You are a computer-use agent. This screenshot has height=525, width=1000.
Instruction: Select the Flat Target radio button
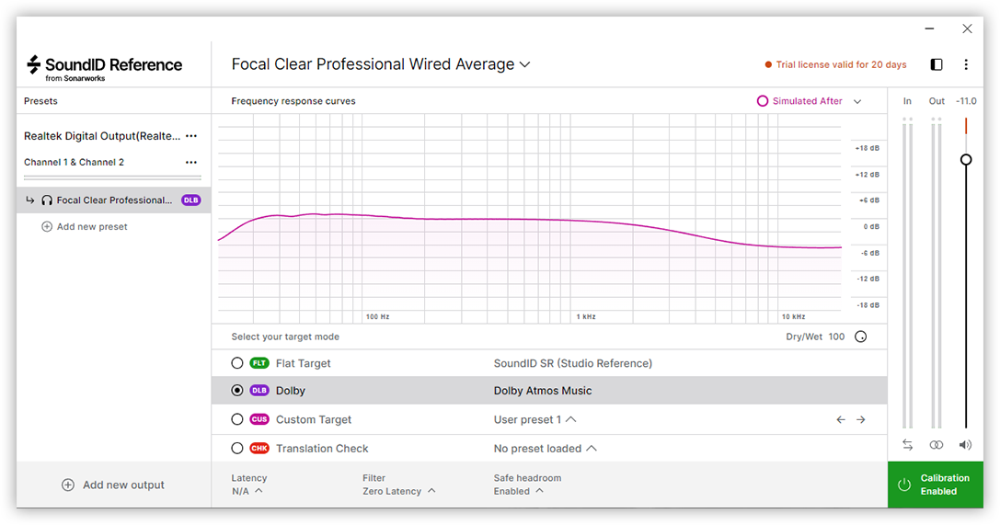coord(237,363)
